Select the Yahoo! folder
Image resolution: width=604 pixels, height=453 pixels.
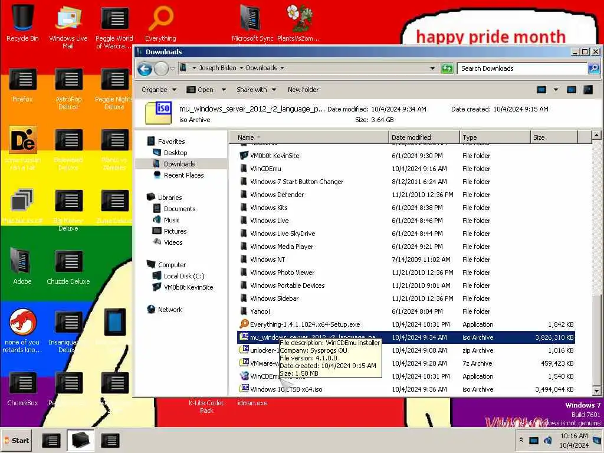coord(406,311)
